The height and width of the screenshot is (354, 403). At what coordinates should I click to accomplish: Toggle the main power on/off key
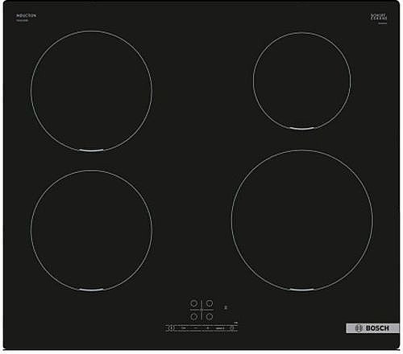pyautogui.click(x=171, y=327)
